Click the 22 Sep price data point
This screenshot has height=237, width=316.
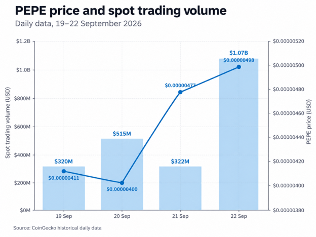point(239,67)
